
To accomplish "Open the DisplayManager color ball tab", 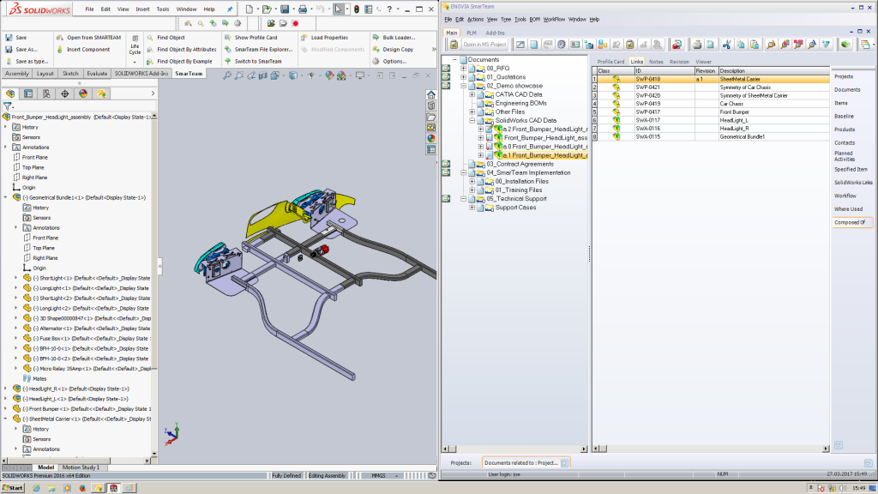I will 83,93.
